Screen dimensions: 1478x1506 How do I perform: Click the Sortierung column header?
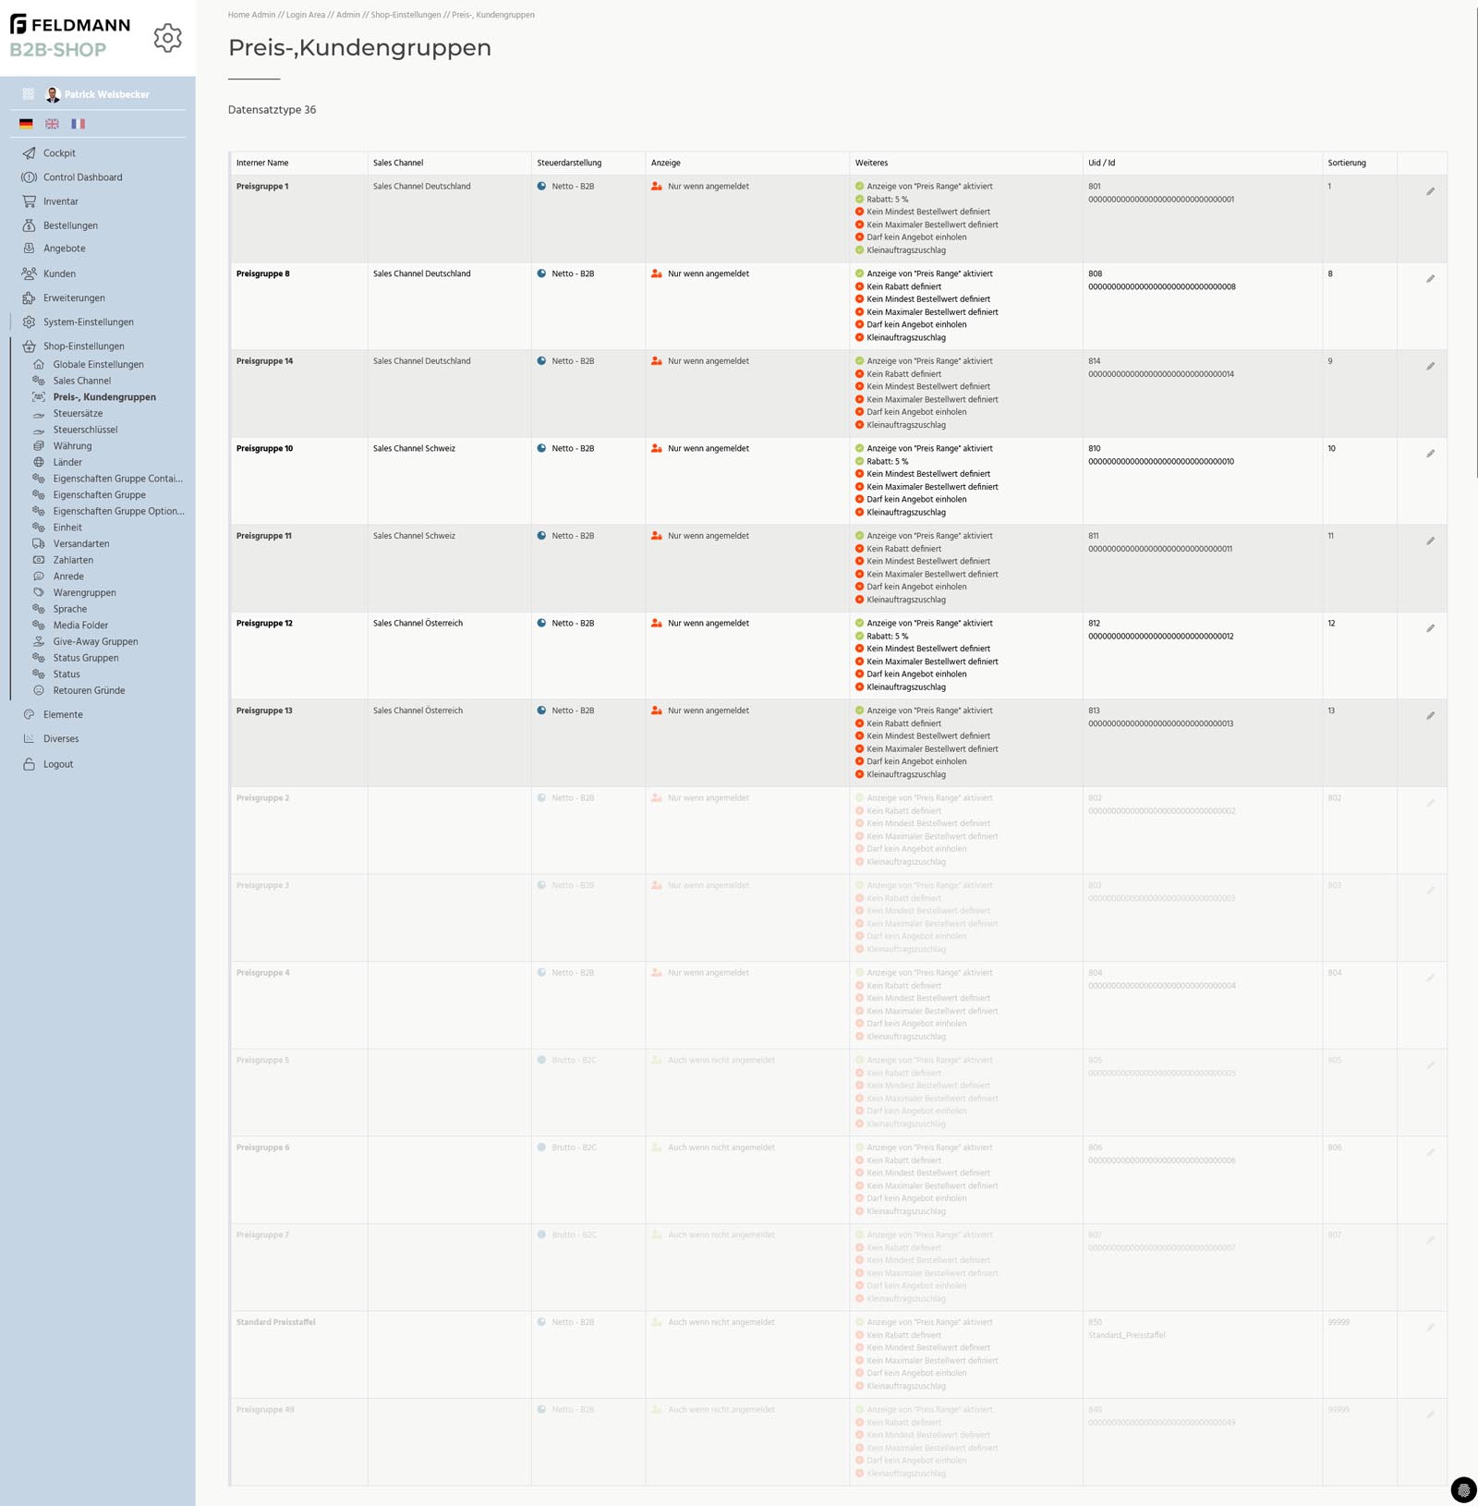coord(1347,163)
